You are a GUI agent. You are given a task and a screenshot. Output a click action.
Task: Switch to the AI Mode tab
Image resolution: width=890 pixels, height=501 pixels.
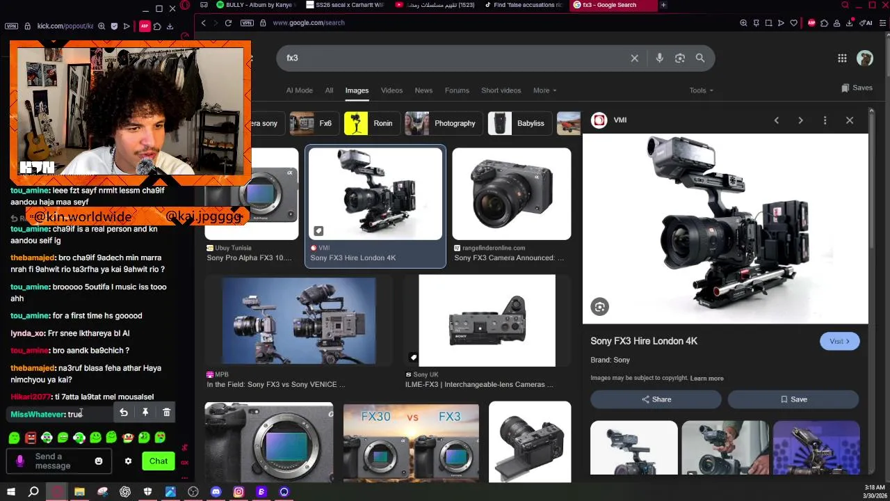(x=299, y=90)
